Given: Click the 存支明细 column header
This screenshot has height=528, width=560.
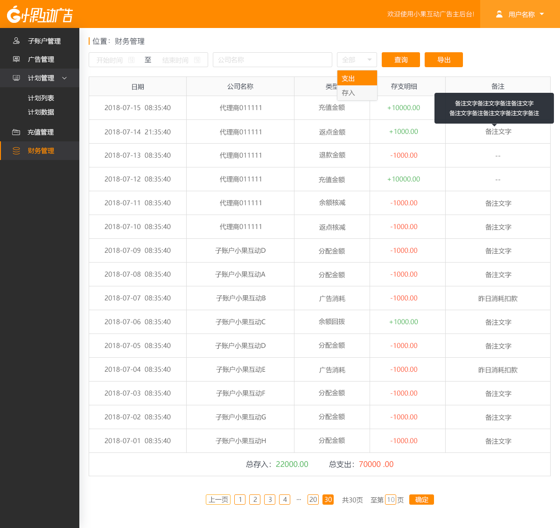Looking at the screenshot, I should pyautogui.click(x=404, y=86).
